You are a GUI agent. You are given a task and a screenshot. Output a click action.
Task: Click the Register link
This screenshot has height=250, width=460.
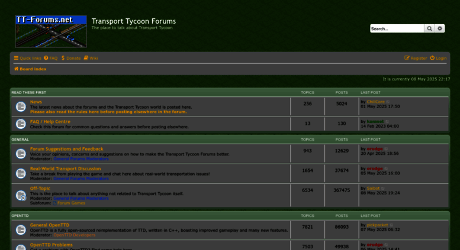pyautogui.click(x=416, y=59)
